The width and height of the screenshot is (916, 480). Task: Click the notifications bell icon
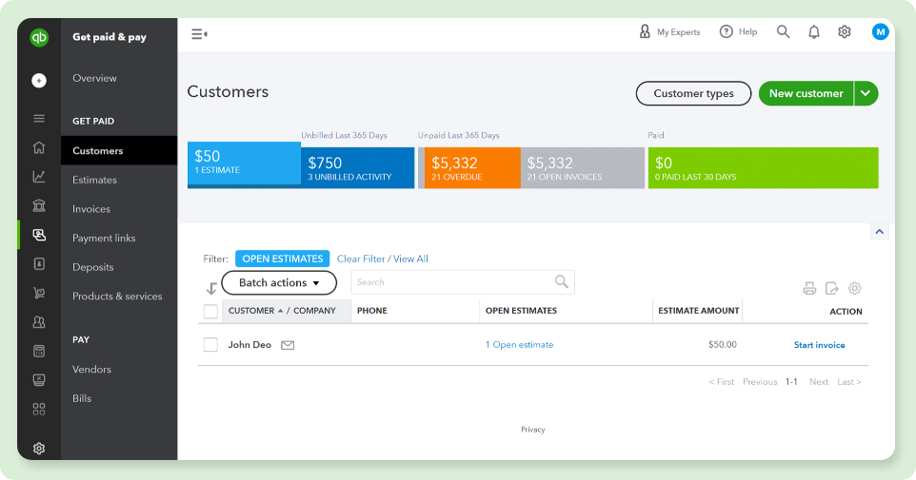tap(813, 32)
